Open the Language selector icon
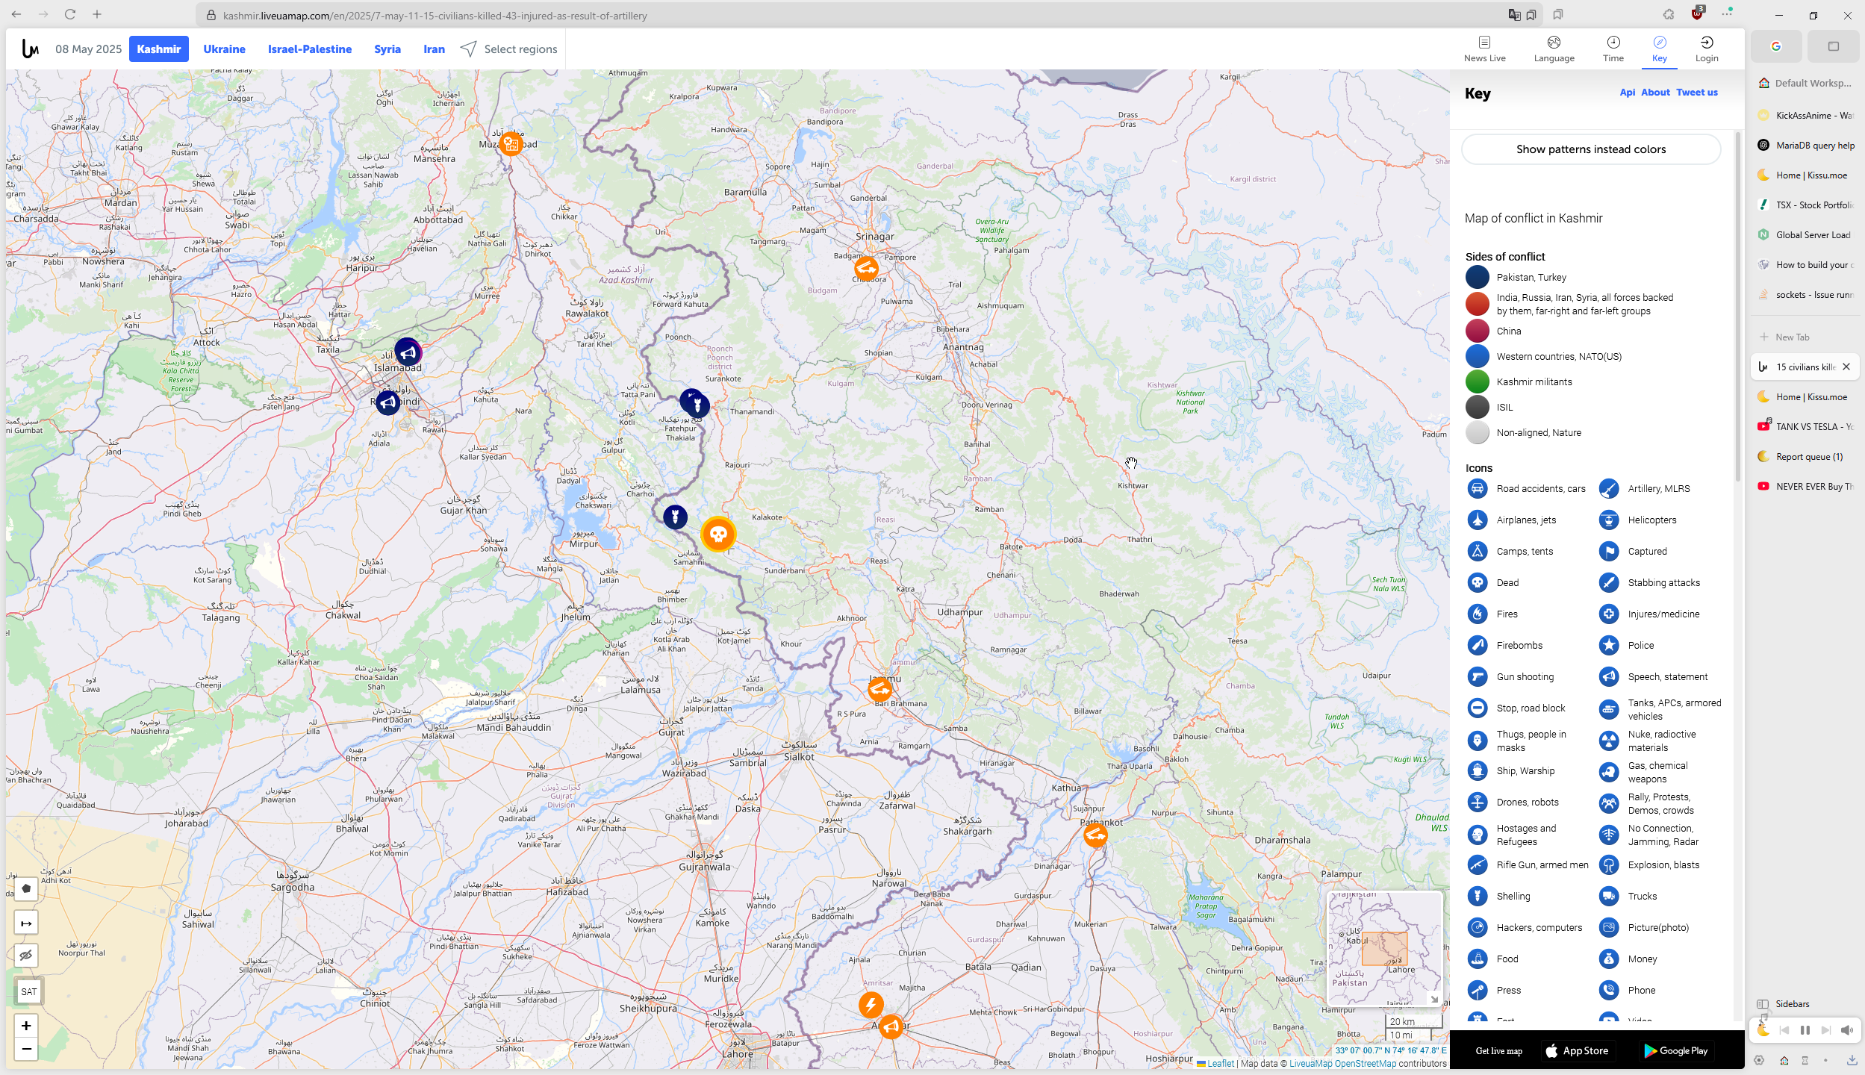The width and height of the screenshot is (1865, 1075). point(1554,49)
